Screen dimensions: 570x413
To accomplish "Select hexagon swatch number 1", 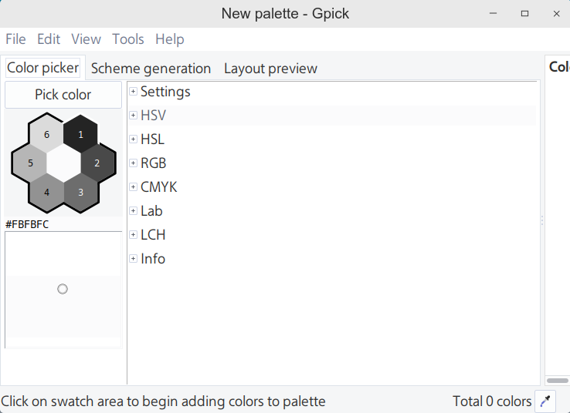I will [x=80, y=134].
